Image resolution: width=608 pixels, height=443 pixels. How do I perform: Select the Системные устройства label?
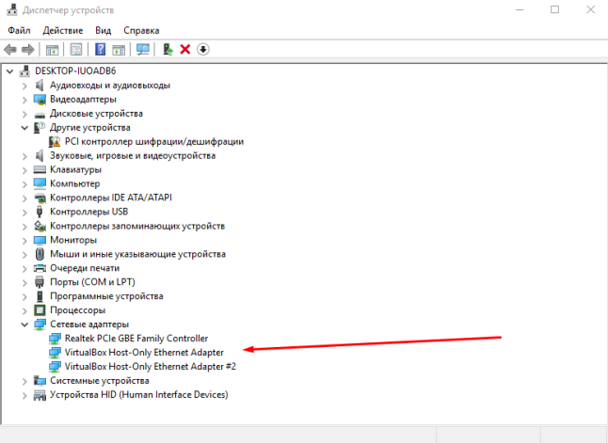(100, 381)
